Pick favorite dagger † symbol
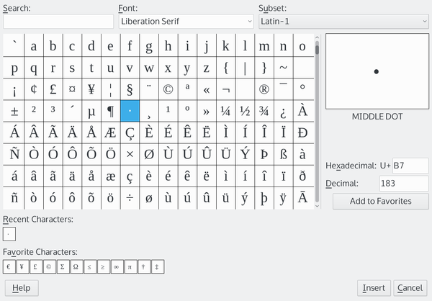 click(144, 266)
